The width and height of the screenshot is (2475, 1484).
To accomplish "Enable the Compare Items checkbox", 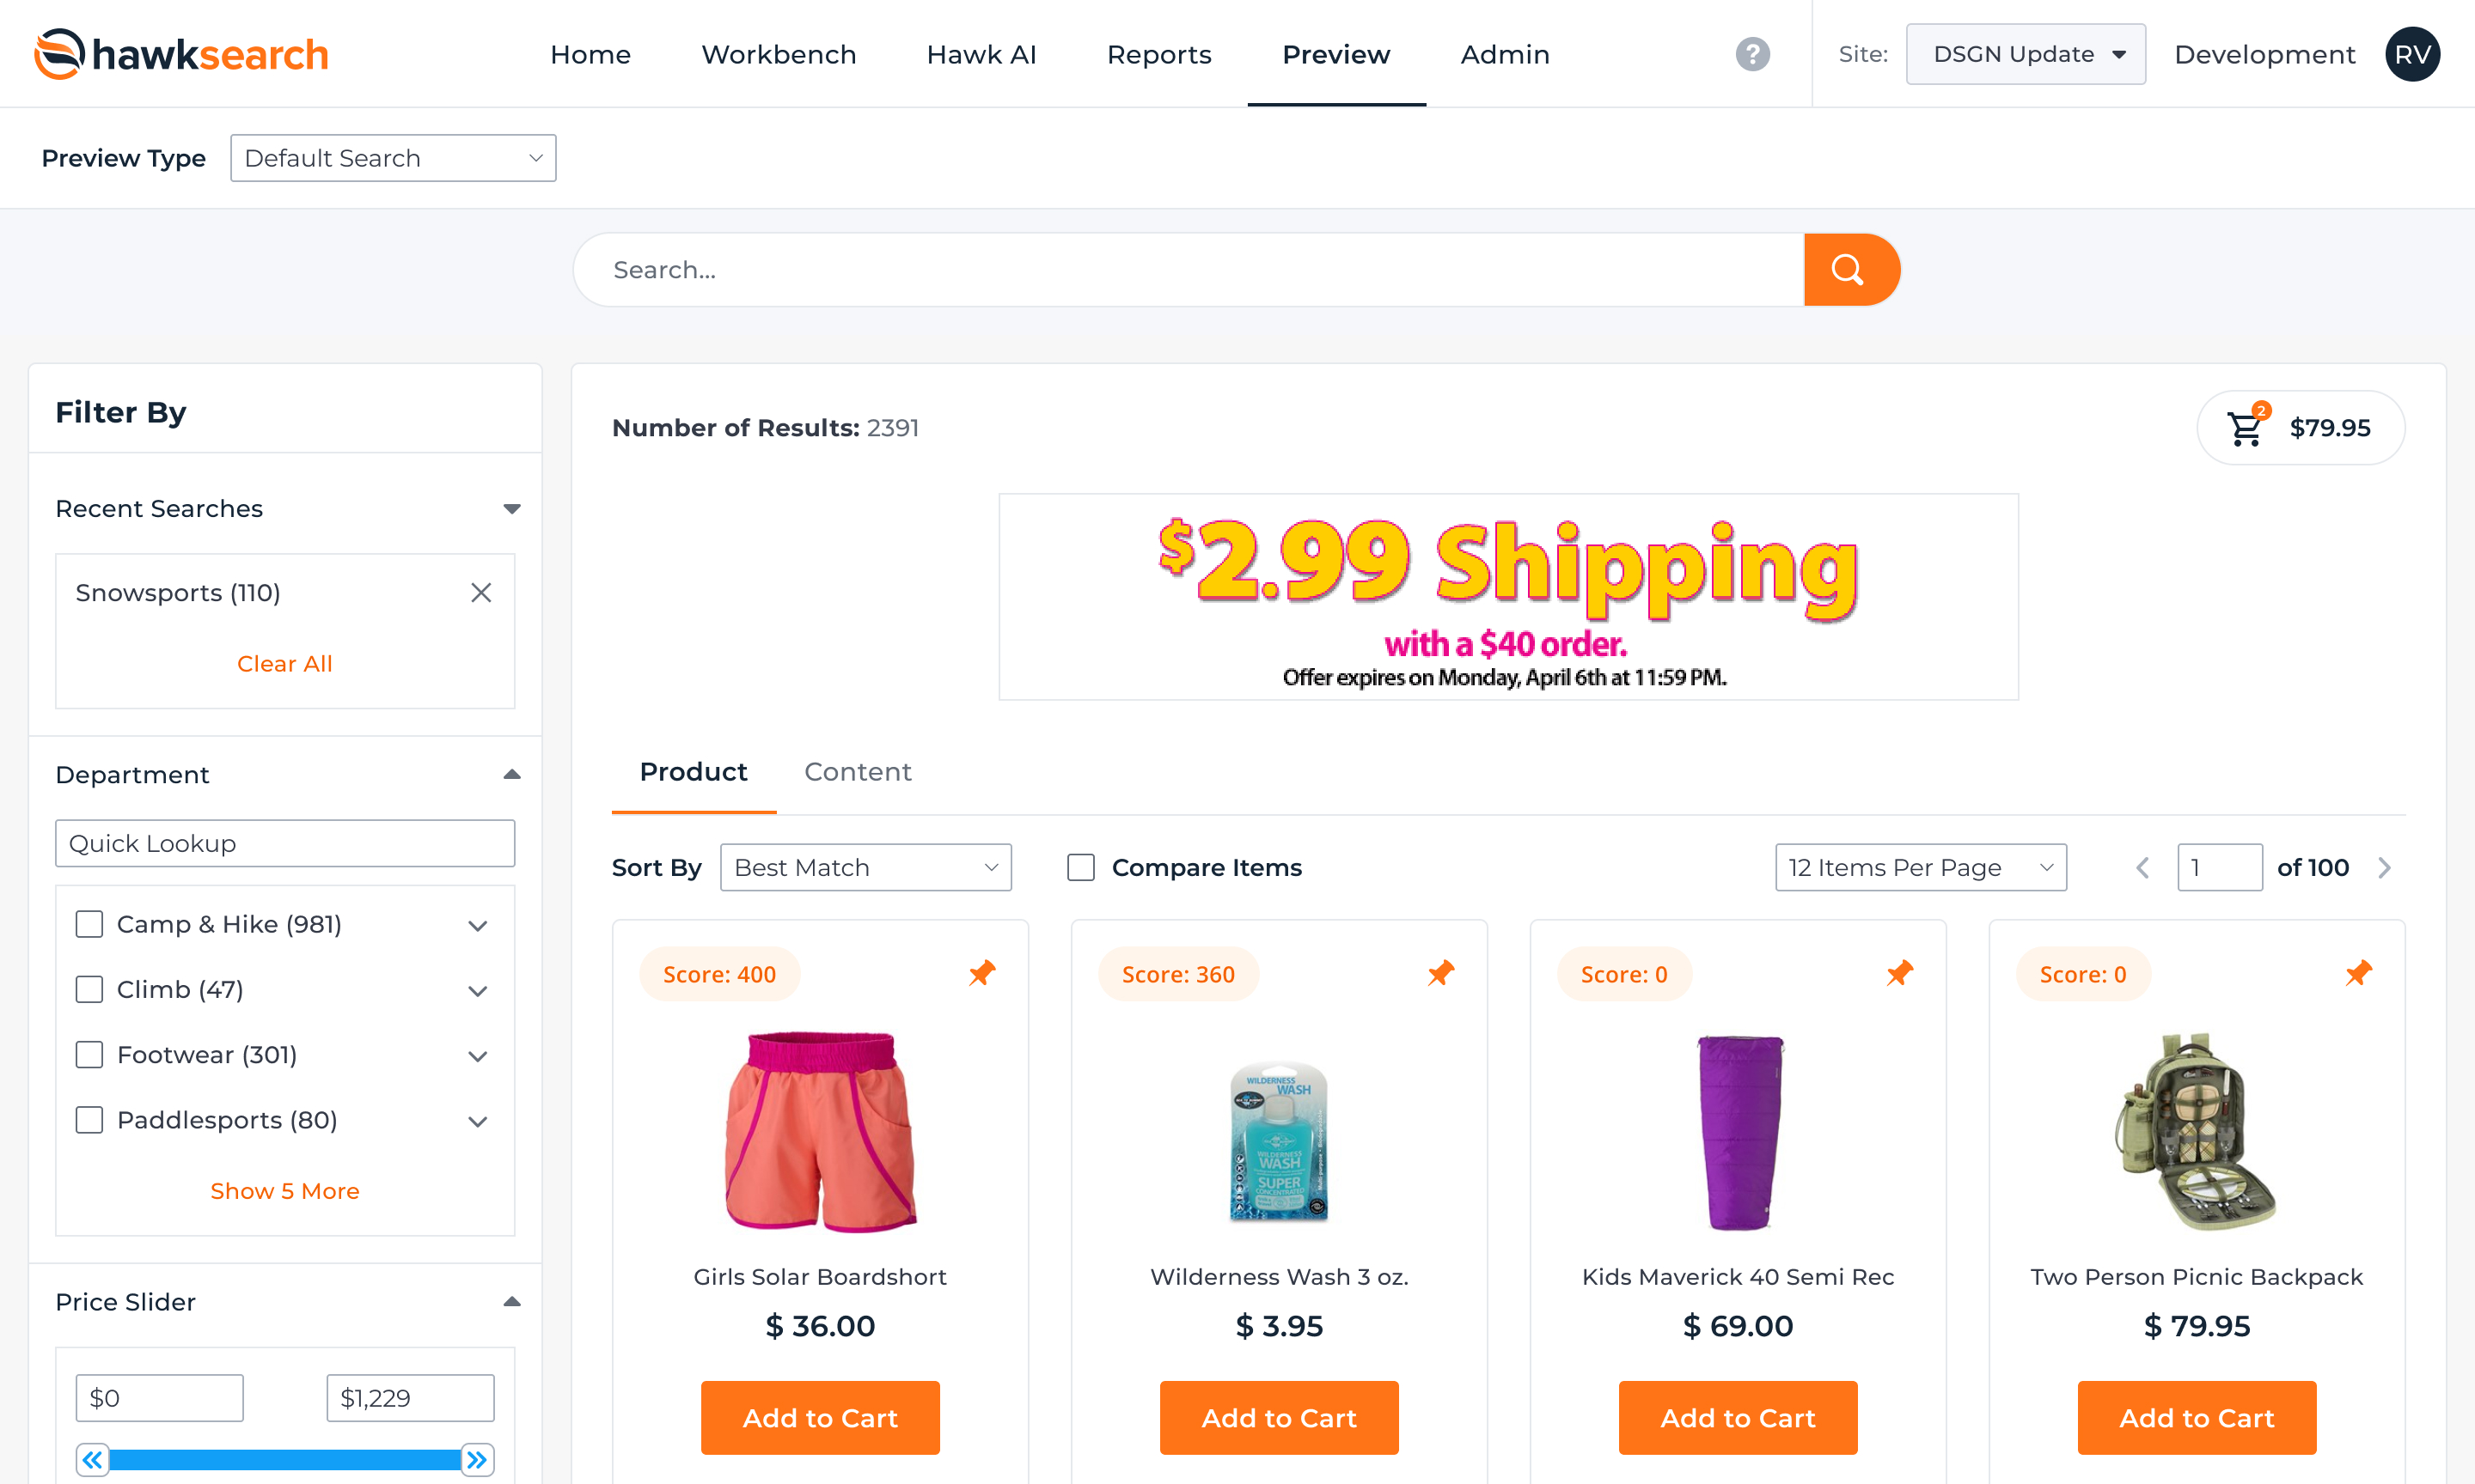I will 1081,868.
